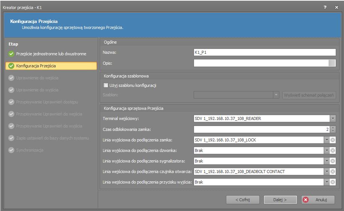Open dzwonka output line dropdown arrow
The image size is (344, 211).
[327, 150]
